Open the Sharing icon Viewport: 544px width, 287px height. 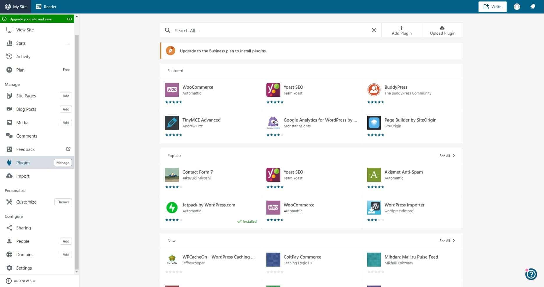[9, 228]
